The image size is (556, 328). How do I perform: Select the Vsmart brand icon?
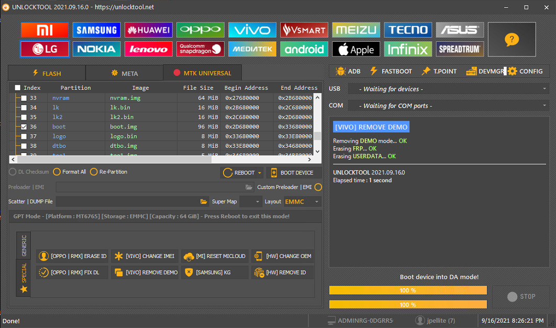click(304, 30)
